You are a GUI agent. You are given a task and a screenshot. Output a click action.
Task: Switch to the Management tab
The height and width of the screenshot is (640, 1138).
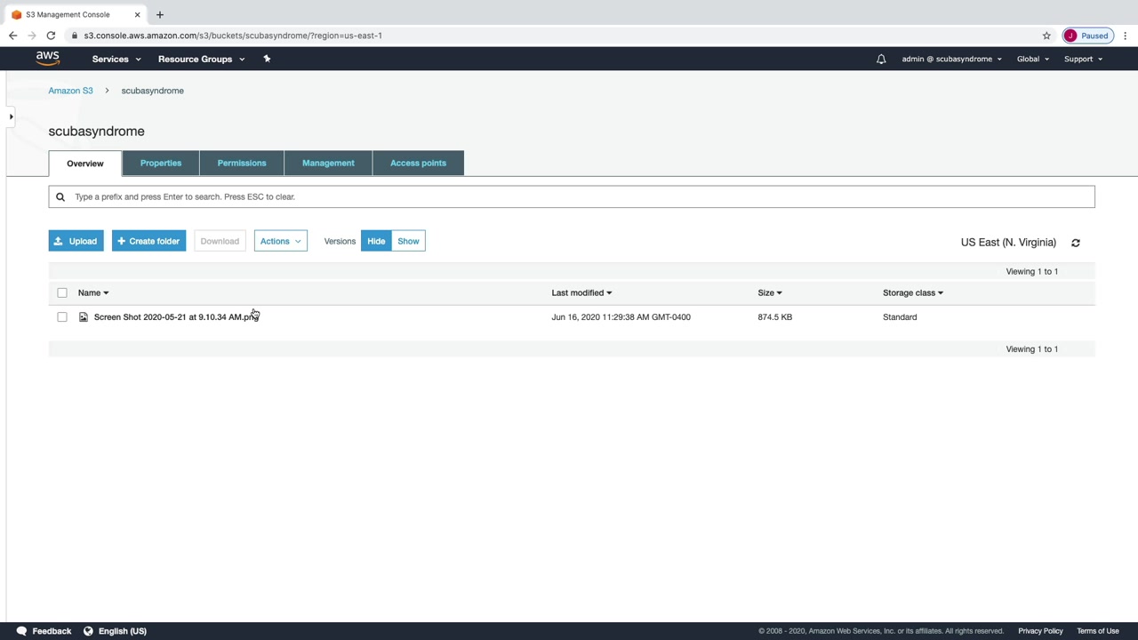328,163
